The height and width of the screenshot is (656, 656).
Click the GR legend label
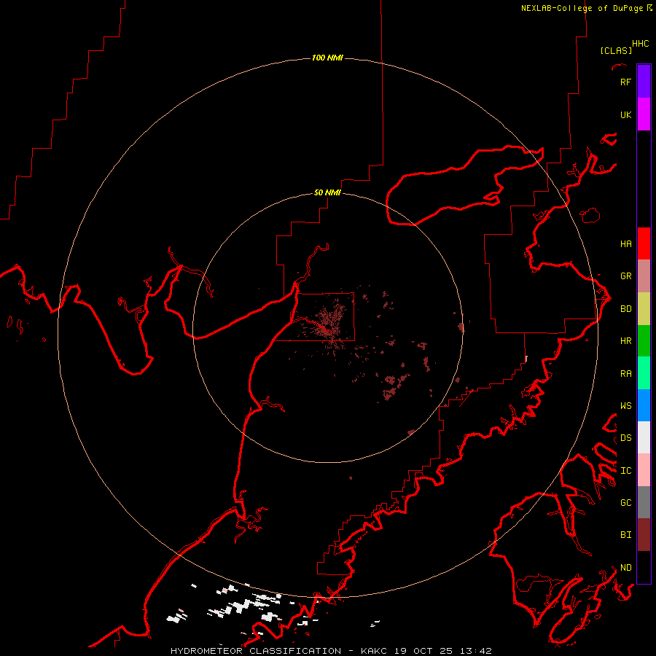click(x=626, y=276)
